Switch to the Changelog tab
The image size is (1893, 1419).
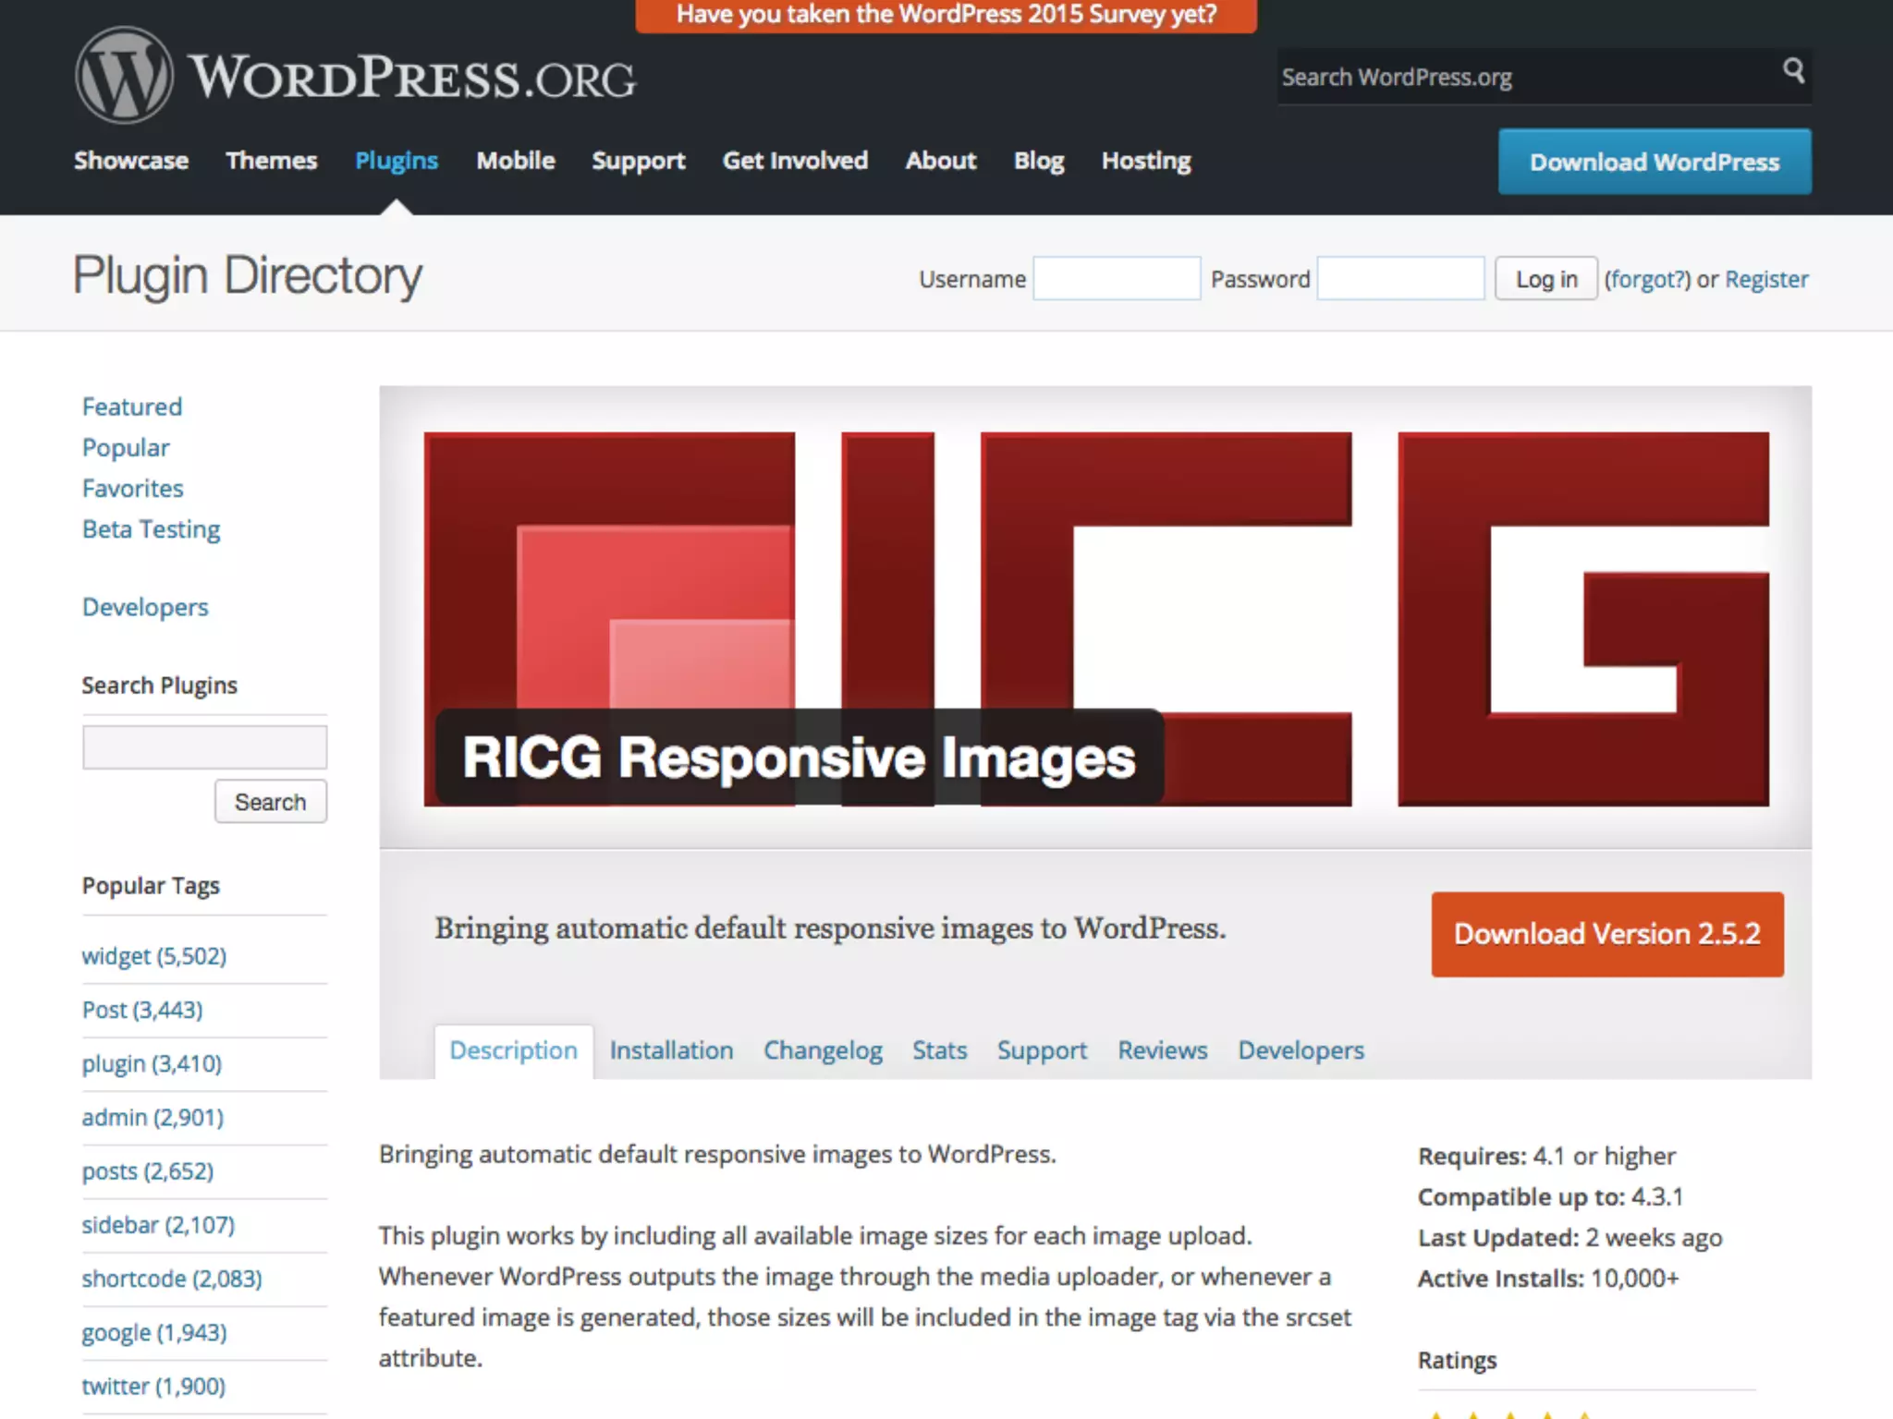click(x=823, y=1050)
